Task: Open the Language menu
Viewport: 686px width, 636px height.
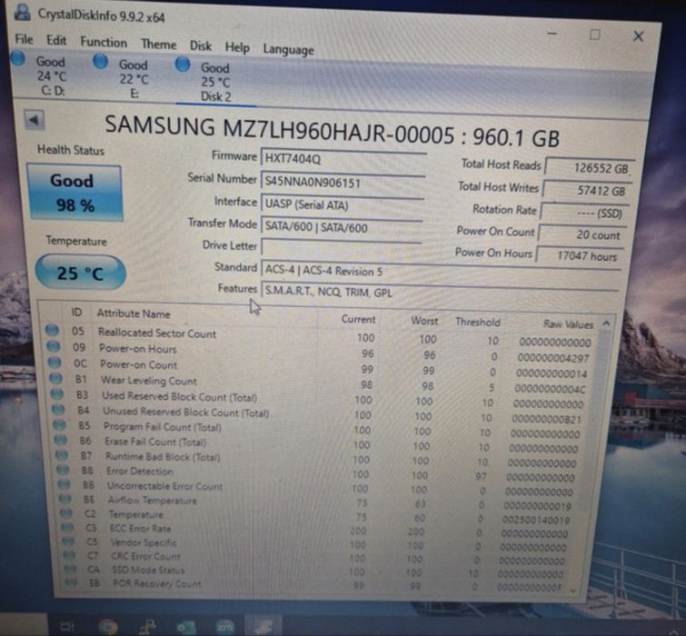Action: click(288, 49)
